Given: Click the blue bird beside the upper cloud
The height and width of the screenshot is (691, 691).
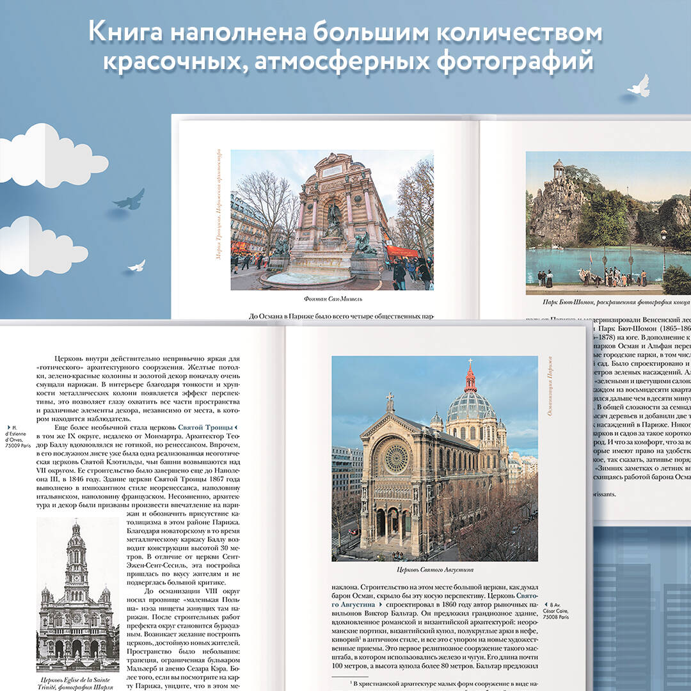Looking at the screenshot, I should [x=130, y=200].
